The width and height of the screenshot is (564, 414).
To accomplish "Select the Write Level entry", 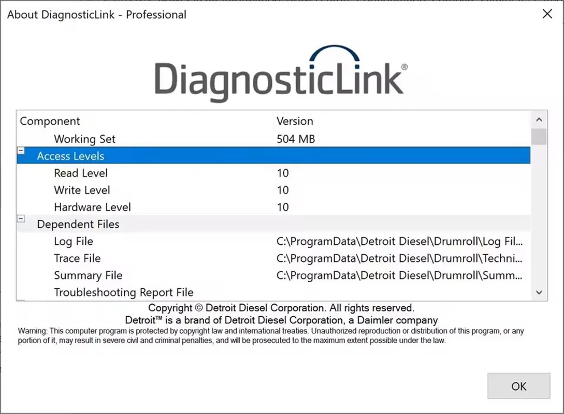I will [x=273, y=190].
